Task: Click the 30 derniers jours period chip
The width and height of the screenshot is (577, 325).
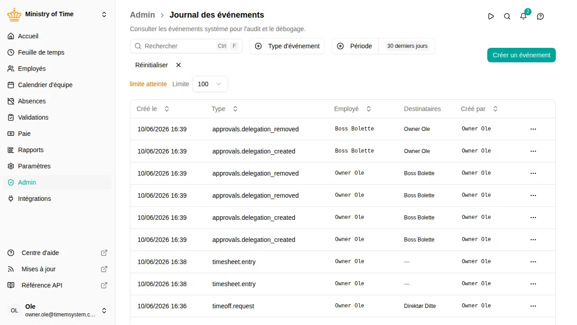Action: pyautogui.click(x=407, y=46)
